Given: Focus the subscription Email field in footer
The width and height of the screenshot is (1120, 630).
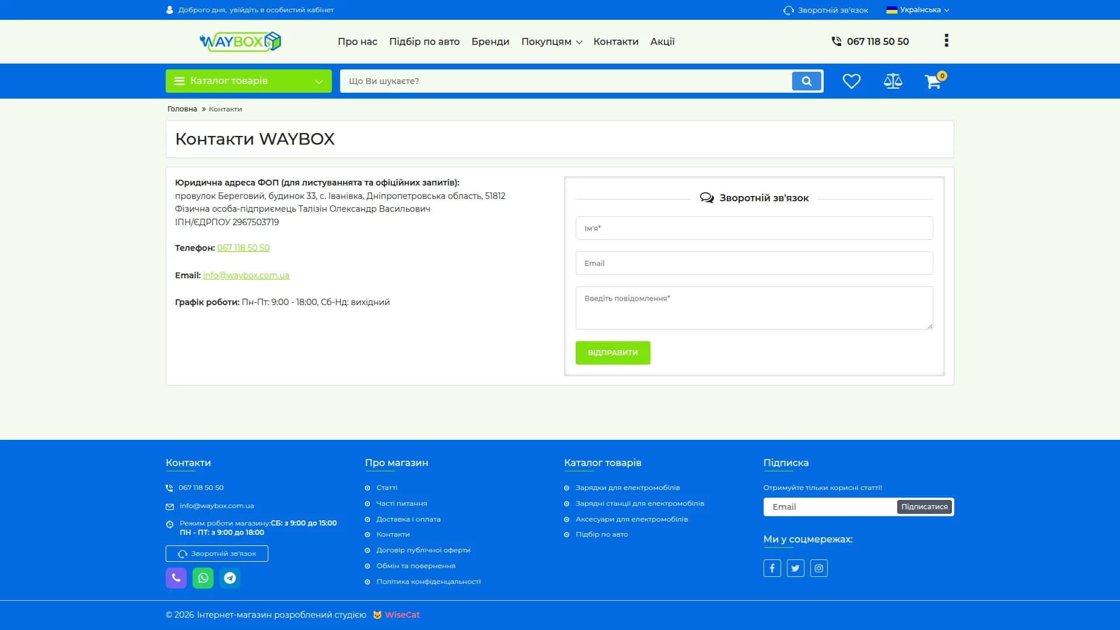Looking at the screenshot, I should point(830,507).
